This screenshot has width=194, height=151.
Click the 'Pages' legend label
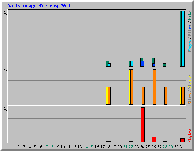[x=189, y=46]
